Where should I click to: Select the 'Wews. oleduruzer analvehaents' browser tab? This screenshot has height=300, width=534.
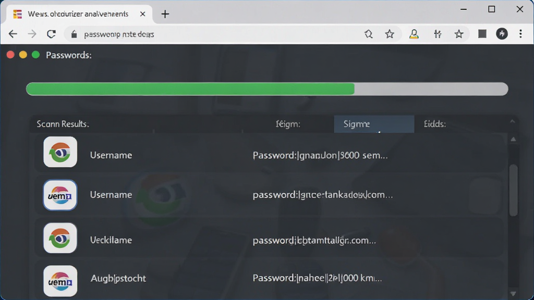click(x=79, y=14)
